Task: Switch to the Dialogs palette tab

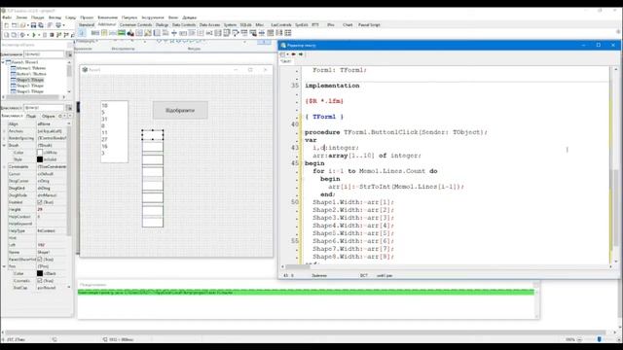Action: click(x=163, y=24)
